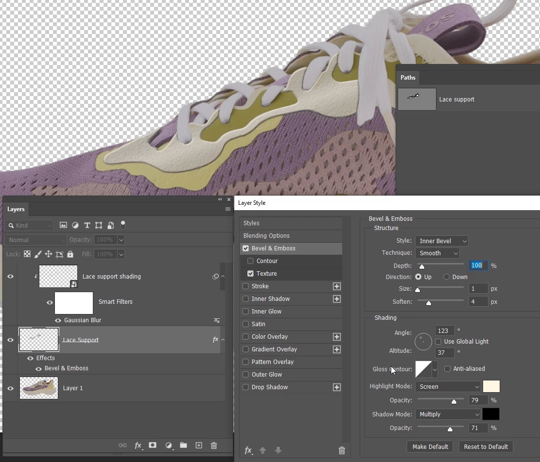Select Styles in Layer Style list

pyautogui.click(x=291, y=223)
